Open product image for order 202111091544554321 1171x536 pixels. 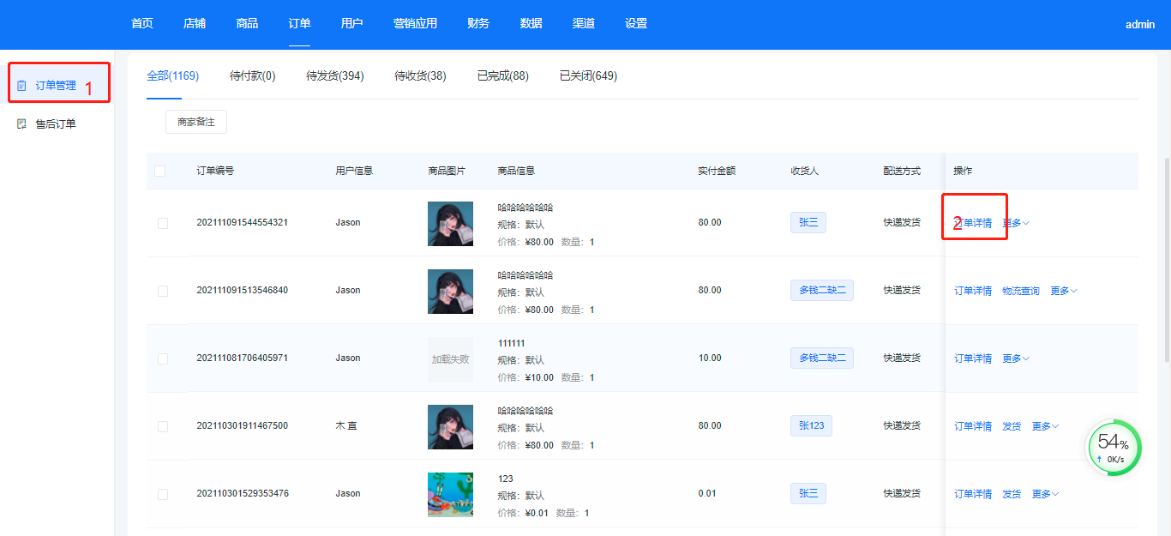click(x=450, y=224)
